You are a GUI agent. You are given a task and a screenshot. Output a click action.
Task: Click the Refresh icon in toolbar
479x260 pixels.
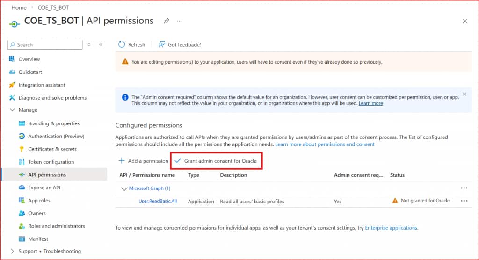click(122, 44)
